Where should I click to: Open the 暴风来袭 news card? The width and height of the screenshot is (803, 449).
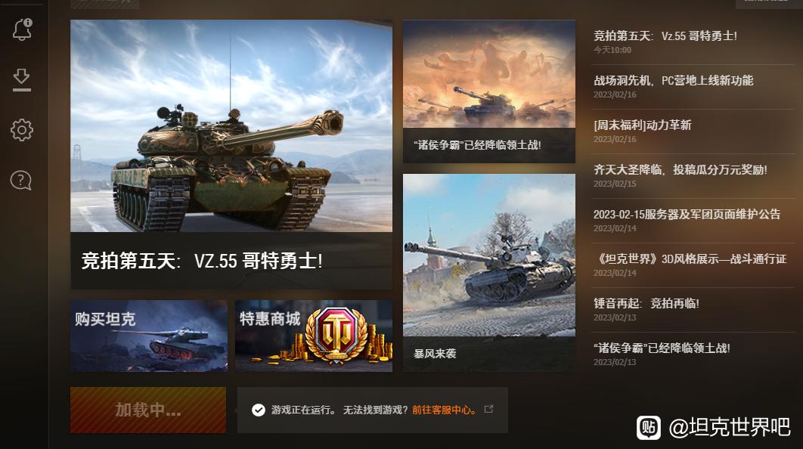pyautogui.click(x=489, y=273)
